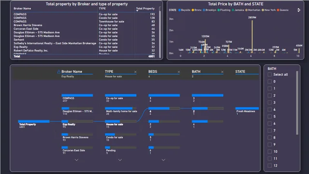Select Corcoran East Side tree node
This screenshot has height=174, width=309.
coord(77,150)
